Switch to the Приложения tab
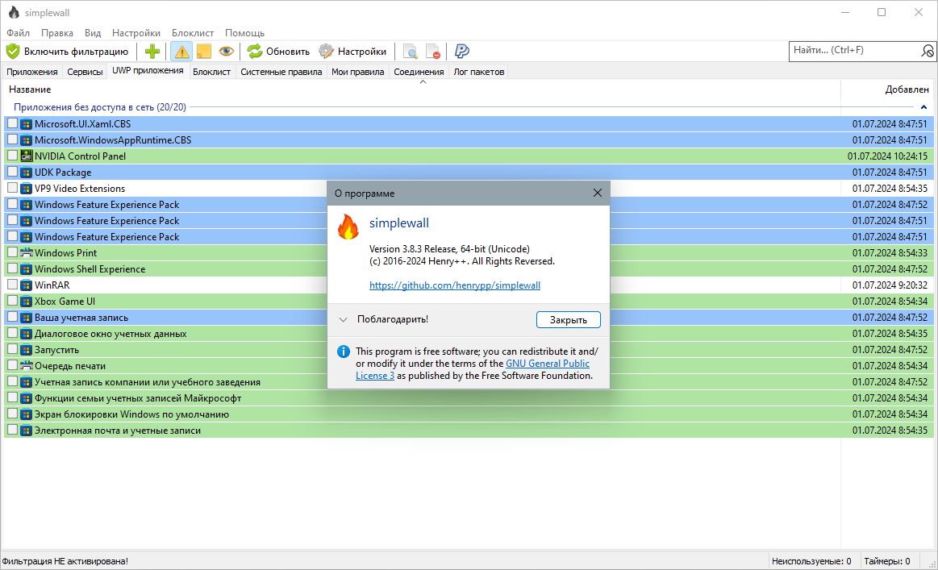 (x=31, y=72)
